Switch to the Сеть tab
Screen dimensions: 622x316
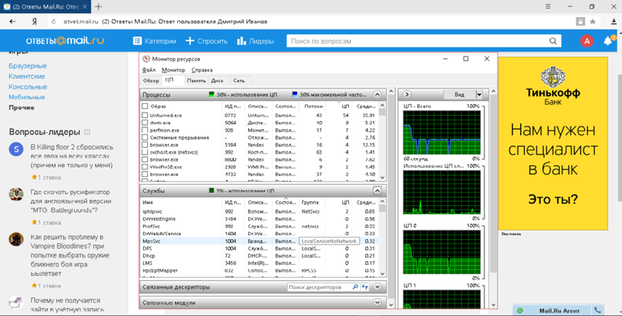tap(239, 81)
